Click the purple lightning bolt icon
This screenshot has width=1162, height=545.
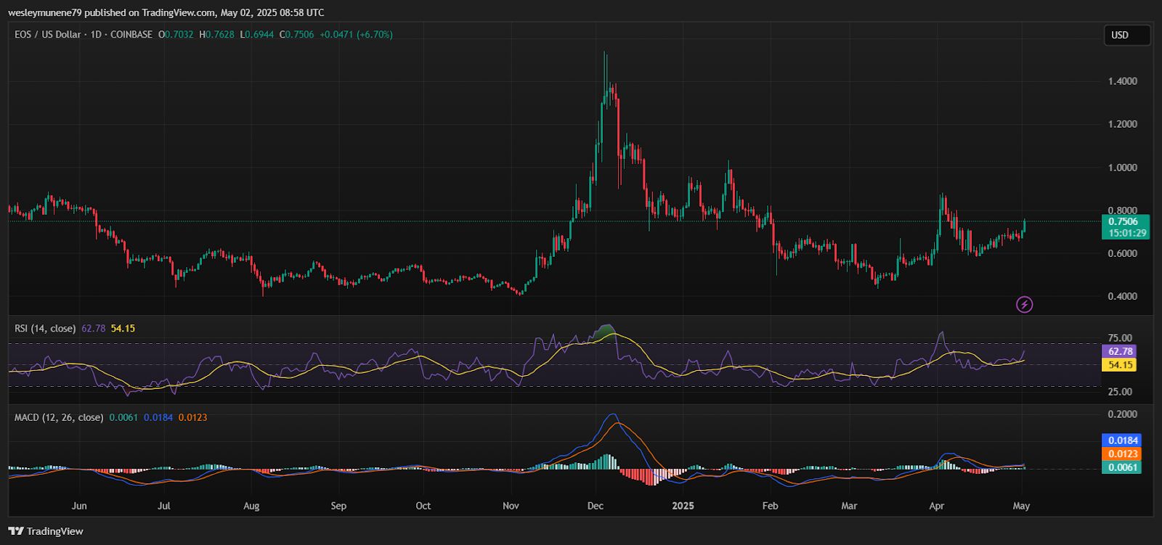coord(1024,305)
